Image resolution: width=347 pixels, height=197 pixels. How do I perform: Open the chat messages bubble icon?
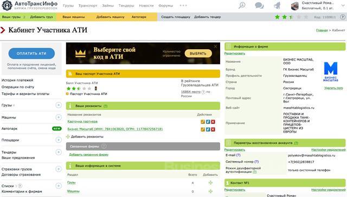pyautogui.click(x=259, y=5)
